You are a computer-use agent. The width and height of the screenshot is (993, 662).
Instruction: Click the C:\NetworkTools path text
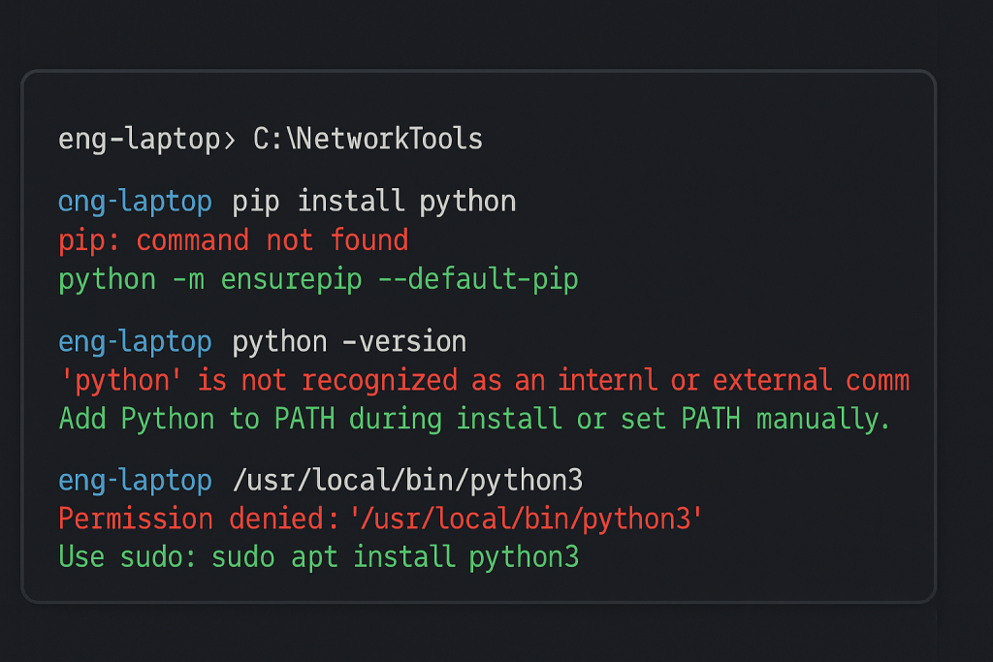368,140
